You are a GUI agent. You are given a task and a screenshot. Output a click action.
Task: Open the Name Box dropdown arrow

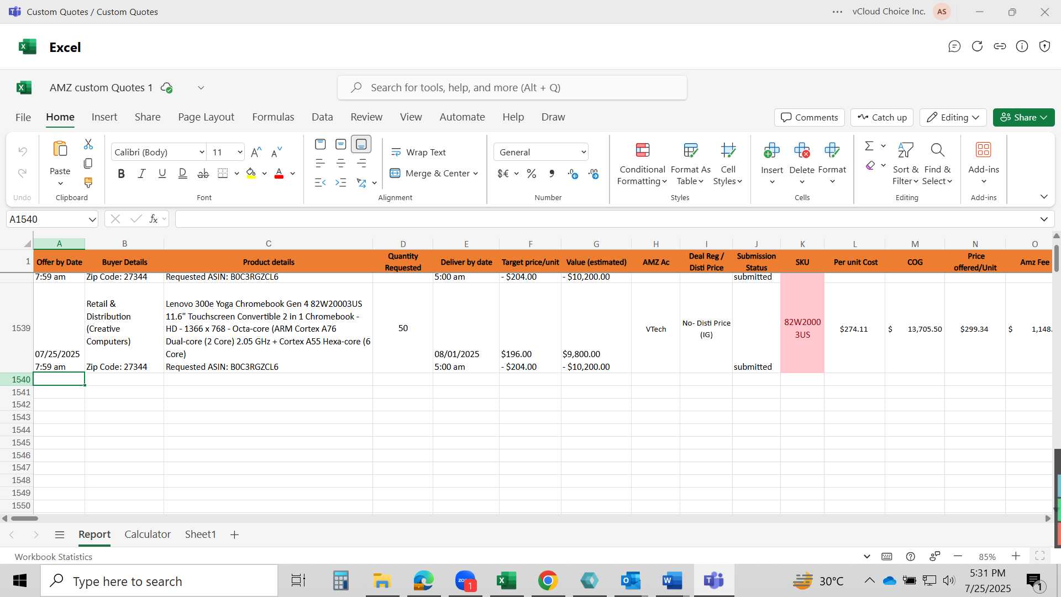92,219
